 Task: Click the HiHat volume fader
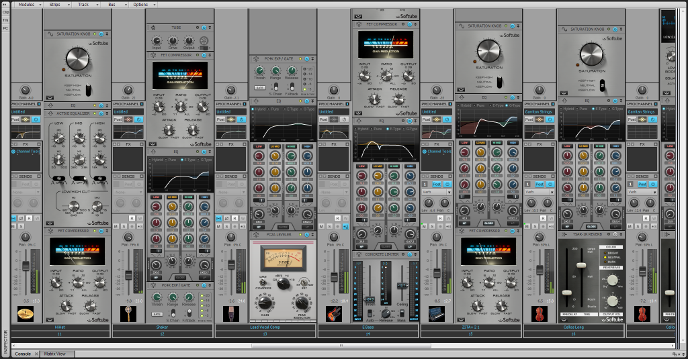pyautogui.click(x=26, y=266)
